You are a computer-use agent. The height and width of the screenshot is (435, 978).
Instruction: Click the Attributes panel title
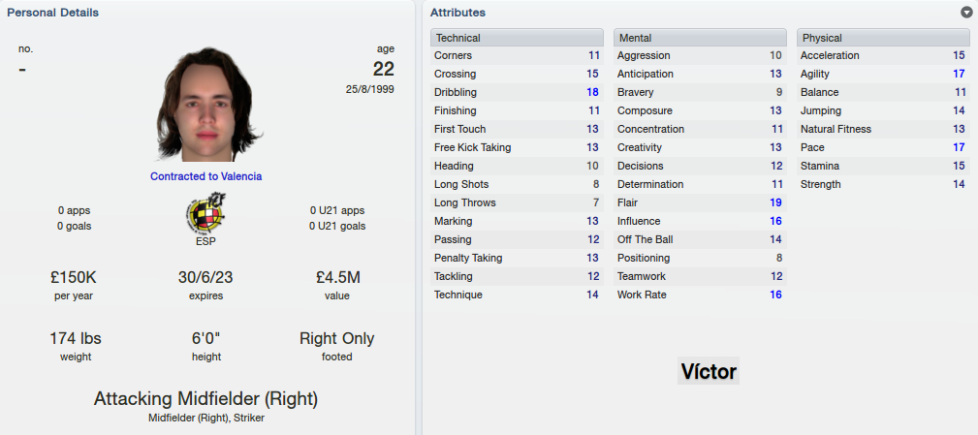click(457, 13)
